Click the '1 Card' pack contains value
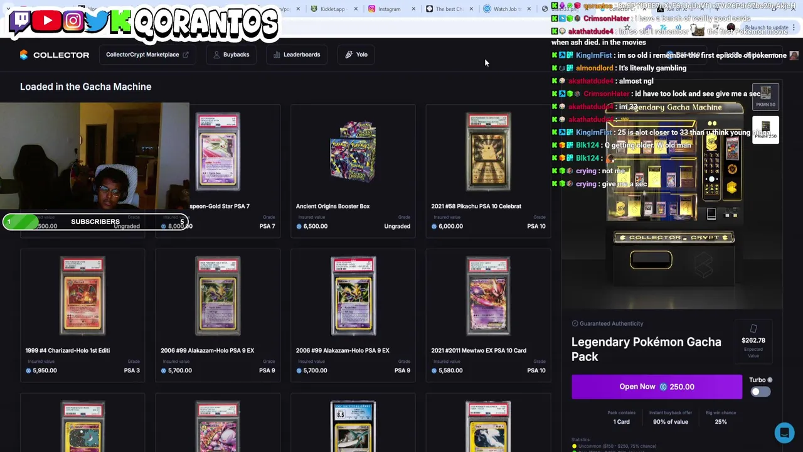Viewport: 803px width, 452px height. click(x=621, y=422)
